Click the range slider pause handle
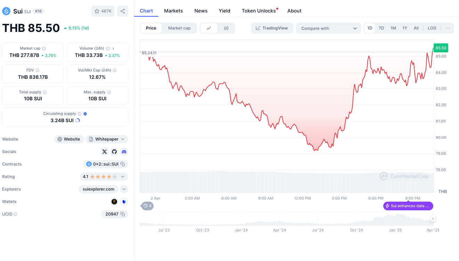This screenshot has width=459, height=261. [x=433, y=219]
